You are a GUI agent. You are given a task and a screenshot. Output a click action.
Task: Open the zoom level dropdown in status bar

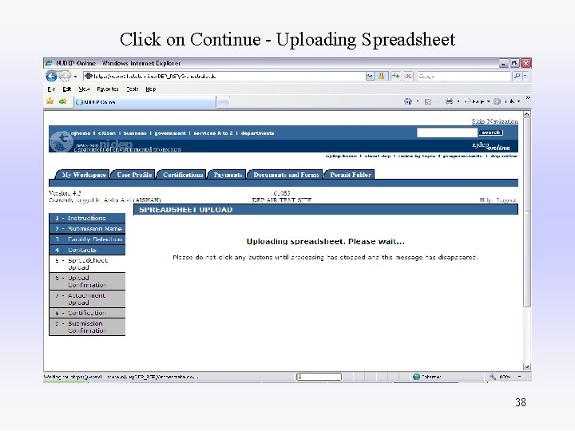click(520, 377)
